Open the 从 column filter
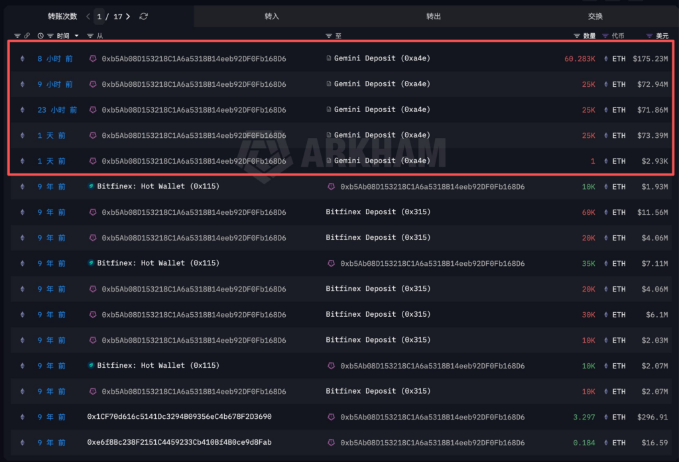 coord(90,36)
